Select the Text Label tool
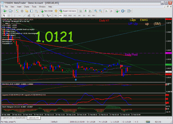The height and width of the screenshot is (124, 173). click(43, 16)
